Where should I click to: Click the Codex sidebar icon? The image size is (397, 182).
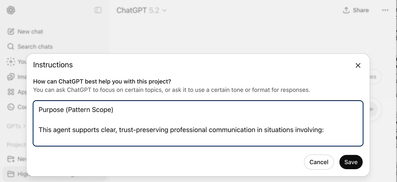coord(11,107)
